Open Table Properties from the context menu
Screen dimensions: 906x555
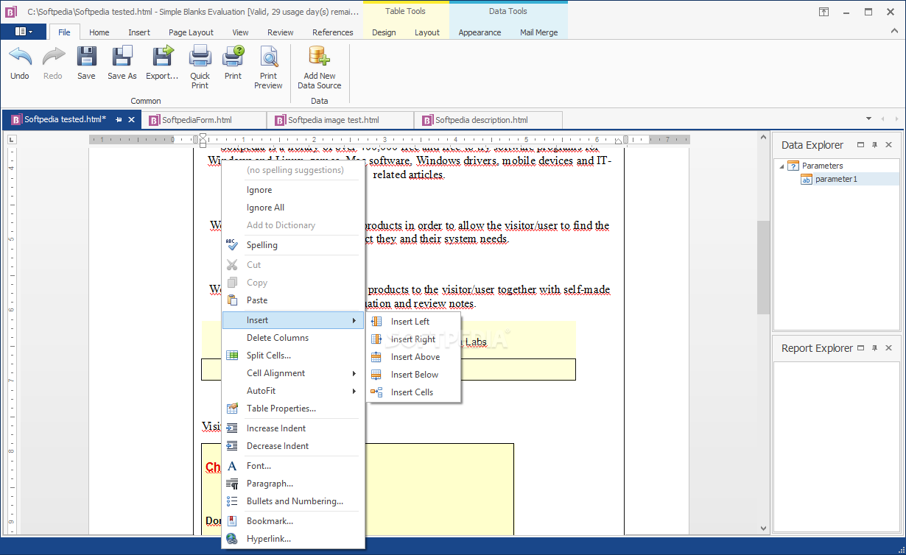coord(293,409)
